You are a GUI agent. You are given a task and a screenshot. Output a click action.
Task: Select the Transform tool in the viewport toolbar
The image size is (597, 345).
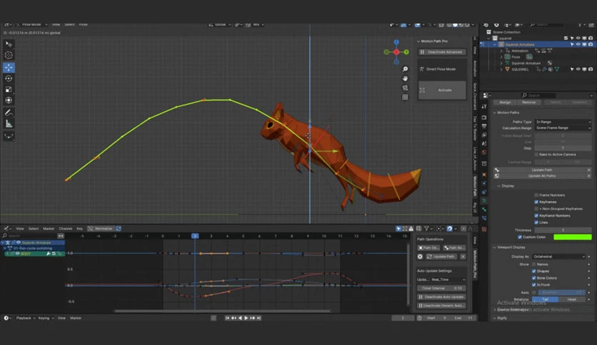click(x=9, y=101)
